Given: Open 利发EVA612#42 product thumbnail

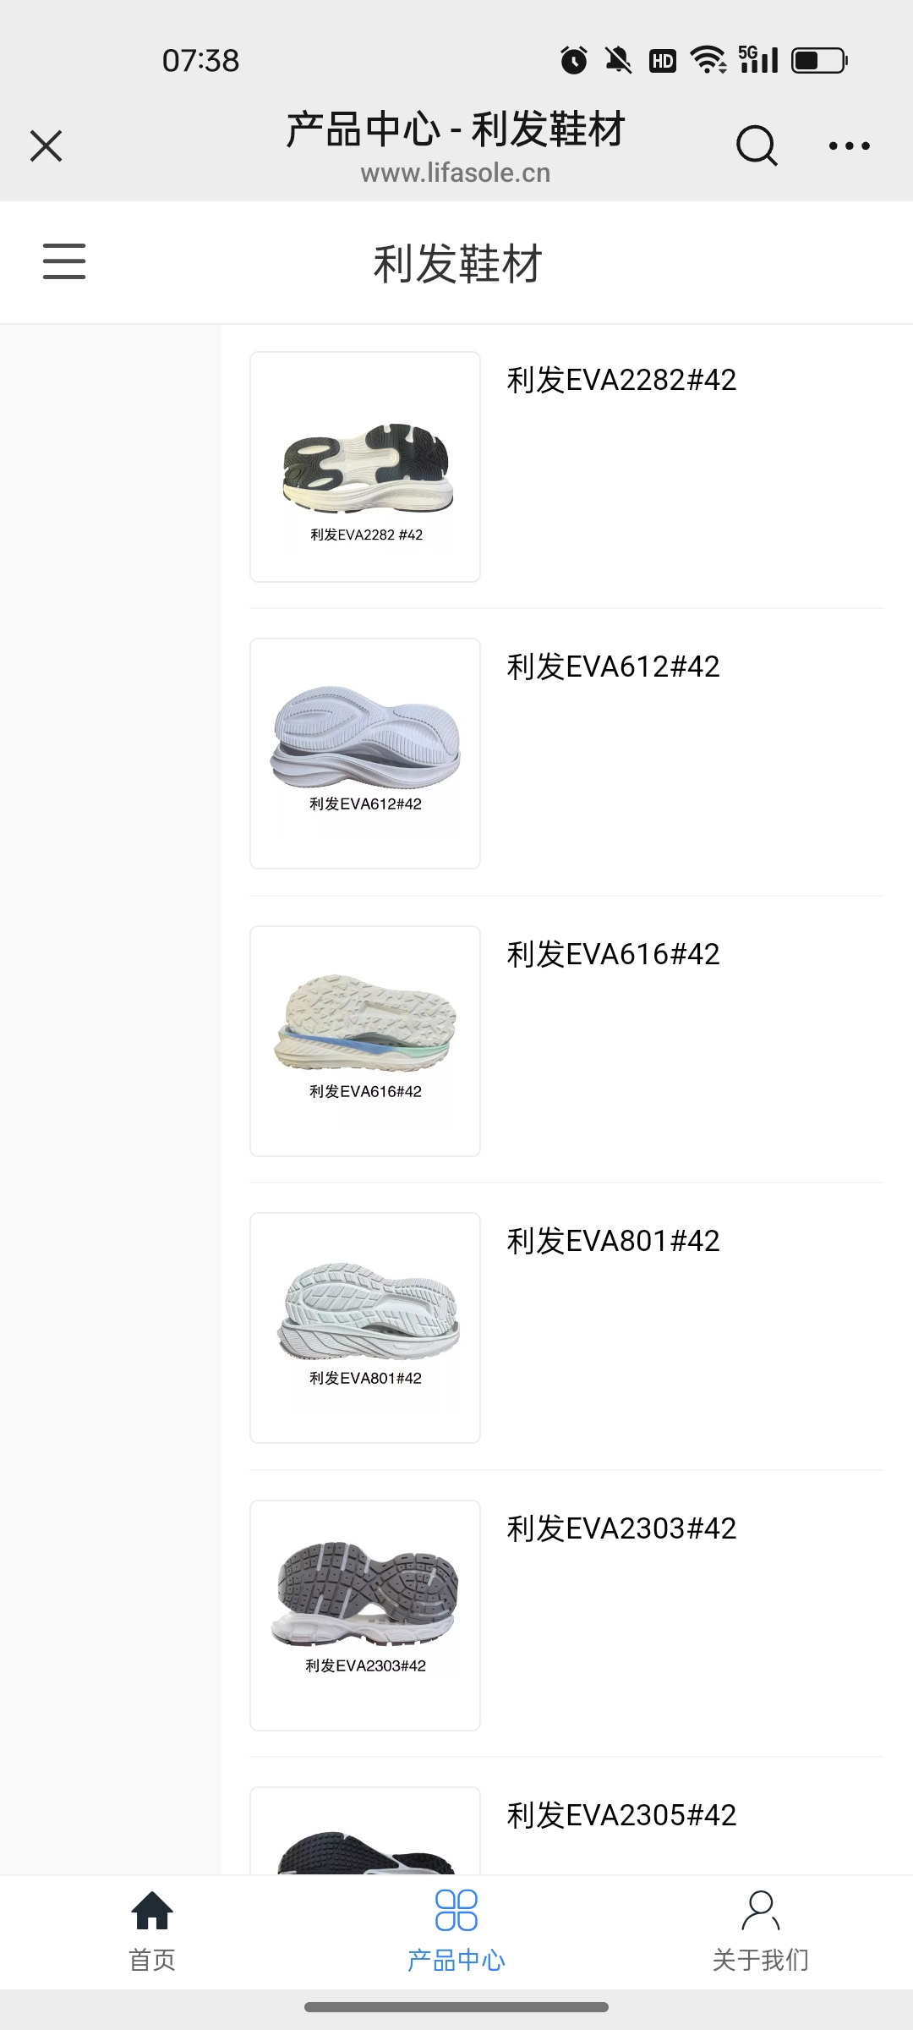Looking at the screenshot, I should 365,754.
